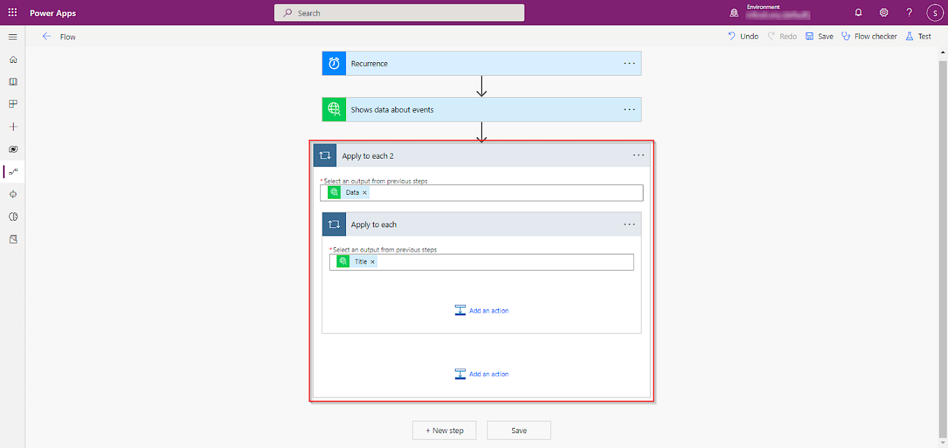Click the Apply to each 2 loop icon
The height and width of the screenshot is (448, 948).
click(325, 155)
